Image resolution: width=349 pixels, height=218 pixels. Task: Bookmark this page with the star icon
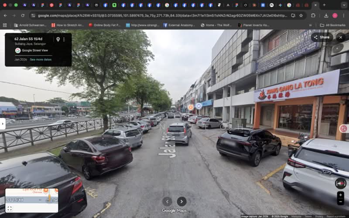pos(301,15)
